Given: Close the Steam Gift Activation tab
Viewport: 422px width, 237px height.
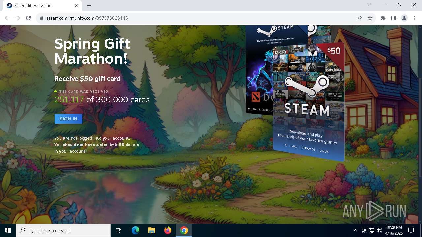Looking at the screenshot, I should click(x=76, y=6).
